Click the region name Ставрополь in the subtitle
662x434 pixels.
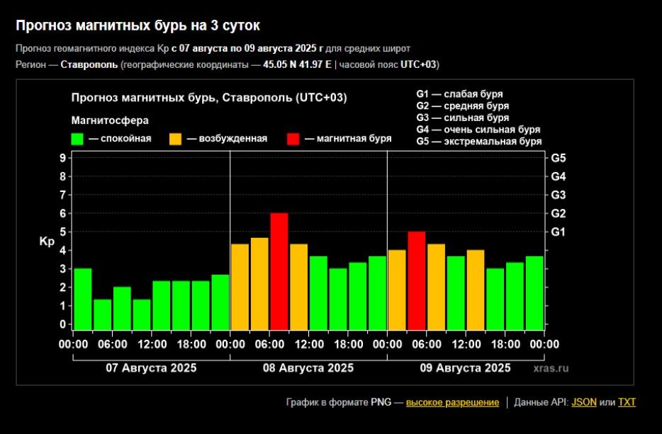click(x=89, y=65)
